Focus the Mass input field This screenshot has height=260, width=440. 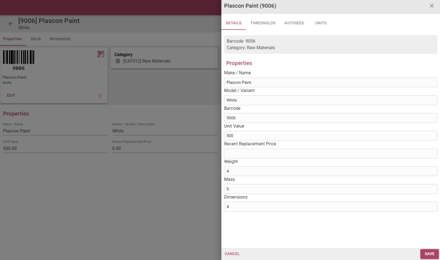330,189
